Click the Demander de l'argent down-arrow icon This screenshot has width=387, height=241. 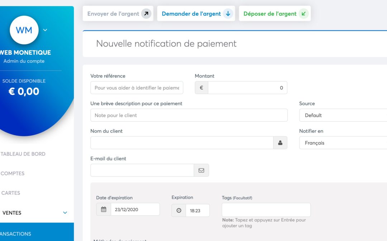click(228, 14)
